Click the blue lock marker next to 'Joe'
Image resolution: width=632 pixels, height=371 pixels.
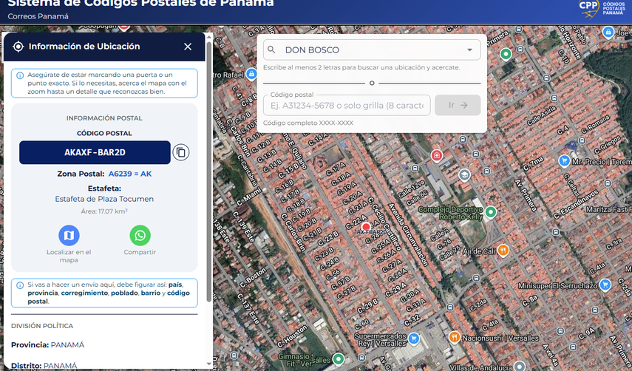tap(608, 32)
